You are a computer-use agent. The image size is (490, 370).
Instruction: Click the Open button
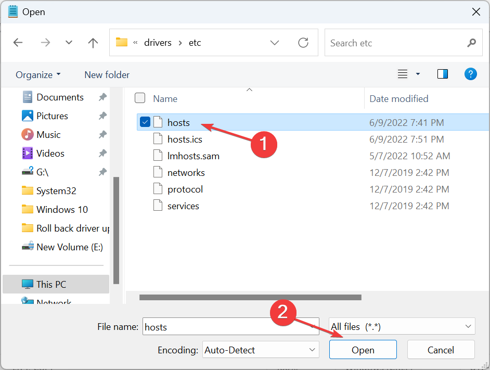[363, 350]
